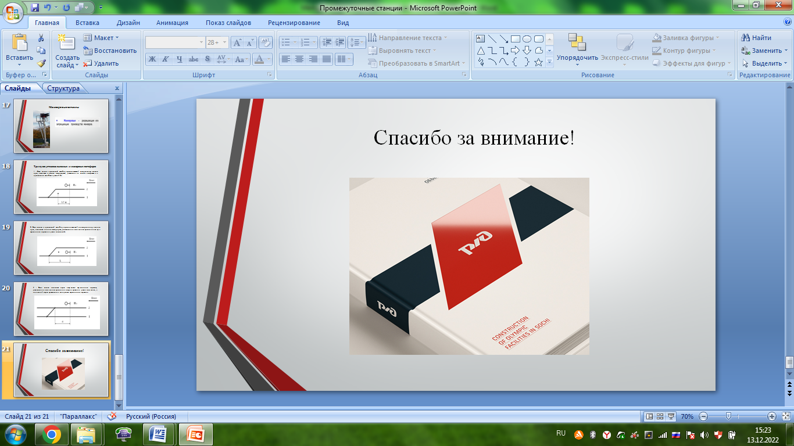Select the Format Painter brush icon
This screenshot has width=794, height=446.
41,63
